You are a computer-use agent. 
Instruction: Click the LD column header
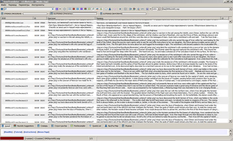(224, 18)
